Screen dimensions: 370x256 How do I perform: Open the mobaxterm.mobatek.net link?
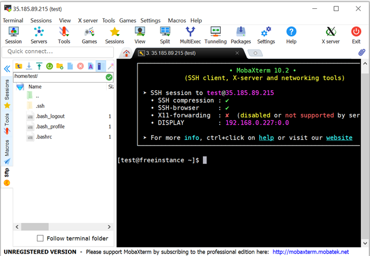(x=310, y=252)
